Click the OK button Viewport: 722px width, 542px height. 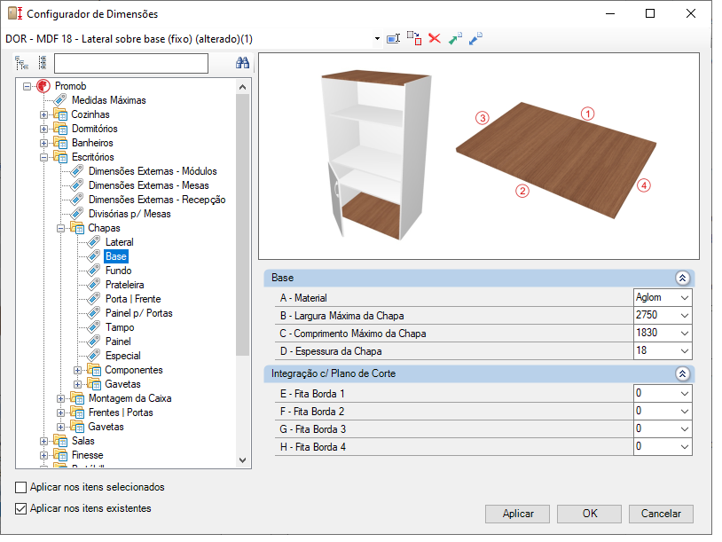coord(589,514)
